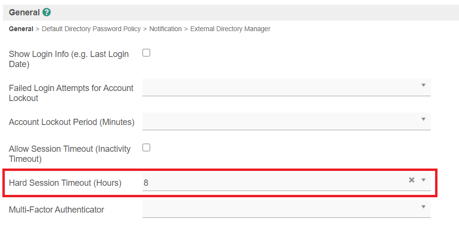The width and height of the screenshot is (459, 237).
Task: Click the Hard Session Timeout (Hours) label
Action: (65, 182)
